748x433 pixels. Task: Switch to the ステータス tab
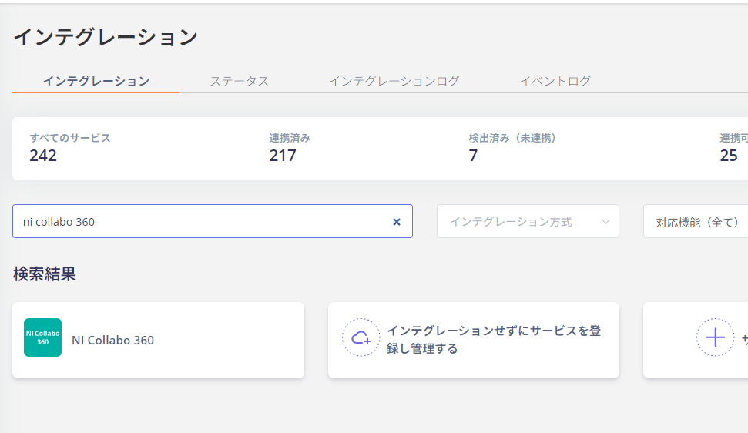[240, 81]
